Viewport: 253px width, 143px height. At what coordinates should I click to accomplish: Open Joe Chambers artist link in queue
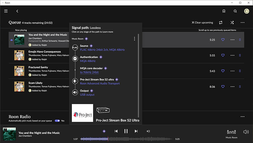pyautogui.click(x=35, y=38)
